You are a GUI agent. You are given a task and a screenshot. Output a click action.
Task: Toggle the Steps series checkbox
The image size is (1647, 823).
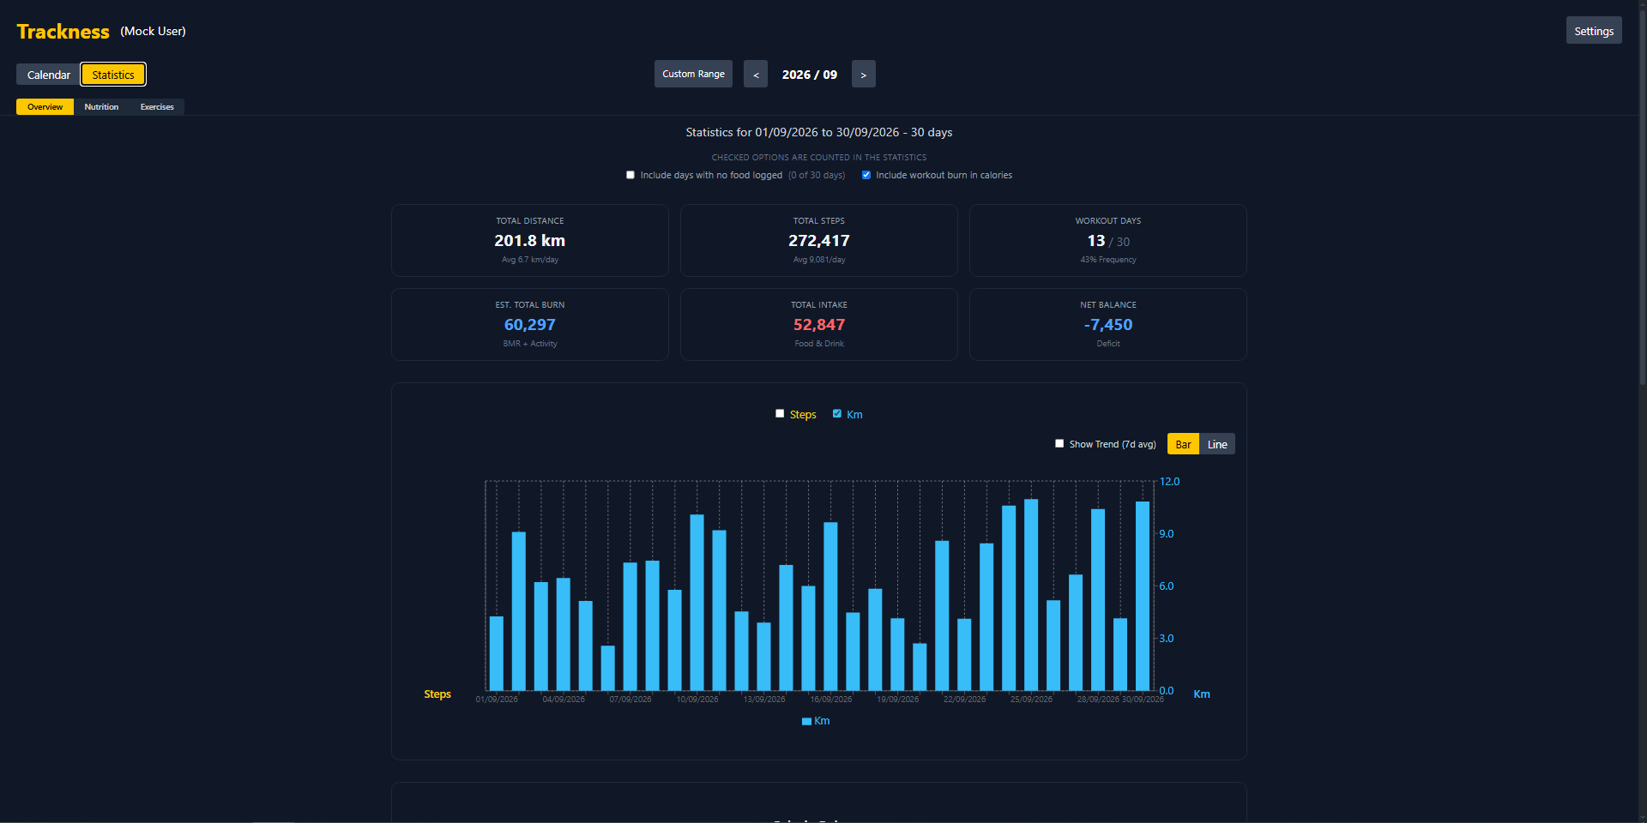pyautogui.click(x=780, y=413)
